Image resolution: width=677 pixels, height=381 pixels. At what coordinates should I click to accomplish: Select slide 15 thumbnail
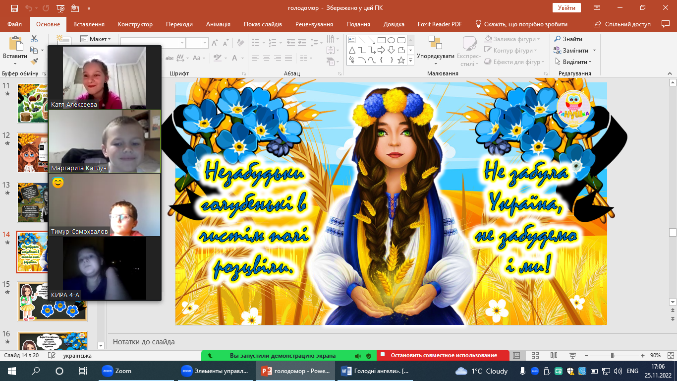click(52, 302)
